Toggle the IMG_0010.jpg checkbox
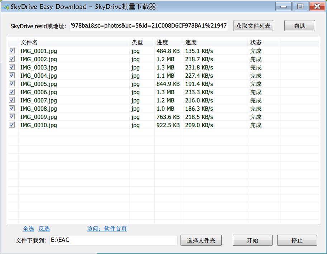 12,125
